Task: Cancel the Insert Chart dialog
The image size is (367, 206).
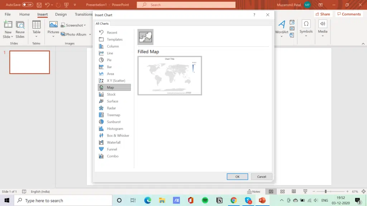Action: (262, 177)
